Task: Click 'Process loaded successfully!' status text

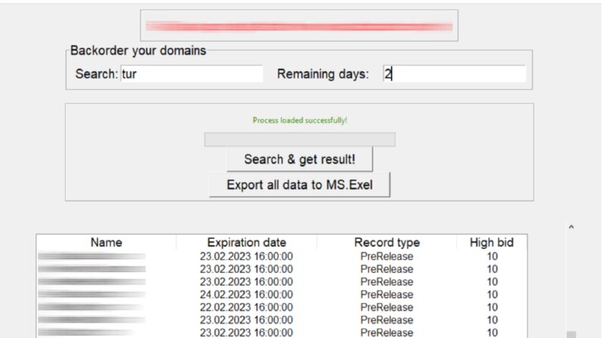Action: (299, 120)
